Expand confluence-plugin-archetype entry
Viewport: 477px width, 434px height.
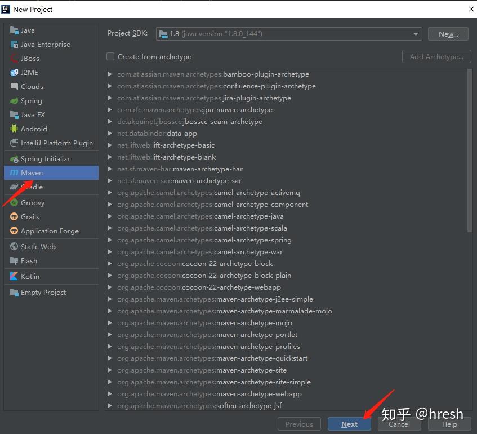point(110,86)
